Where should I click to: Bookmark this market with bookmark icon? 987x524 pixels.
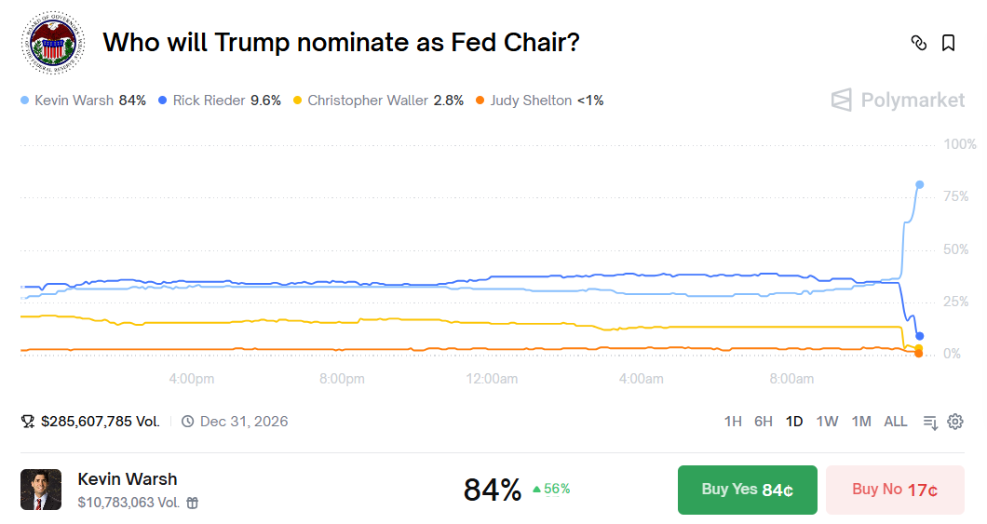(948, 43)
